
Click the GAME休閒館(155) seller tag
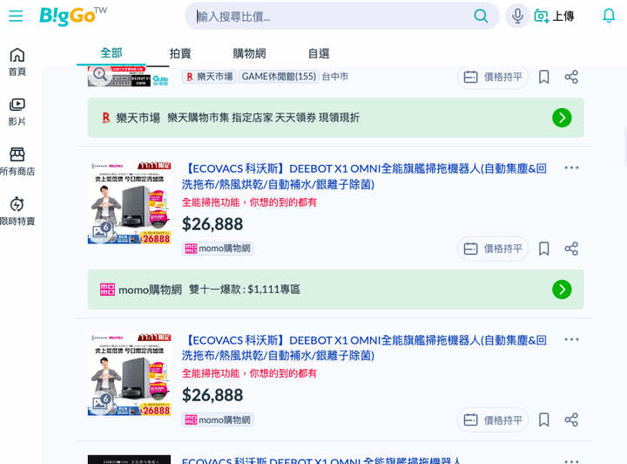coord(279,77)
